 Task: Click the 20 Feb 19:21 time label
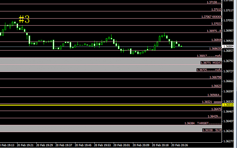pos(25,145)
